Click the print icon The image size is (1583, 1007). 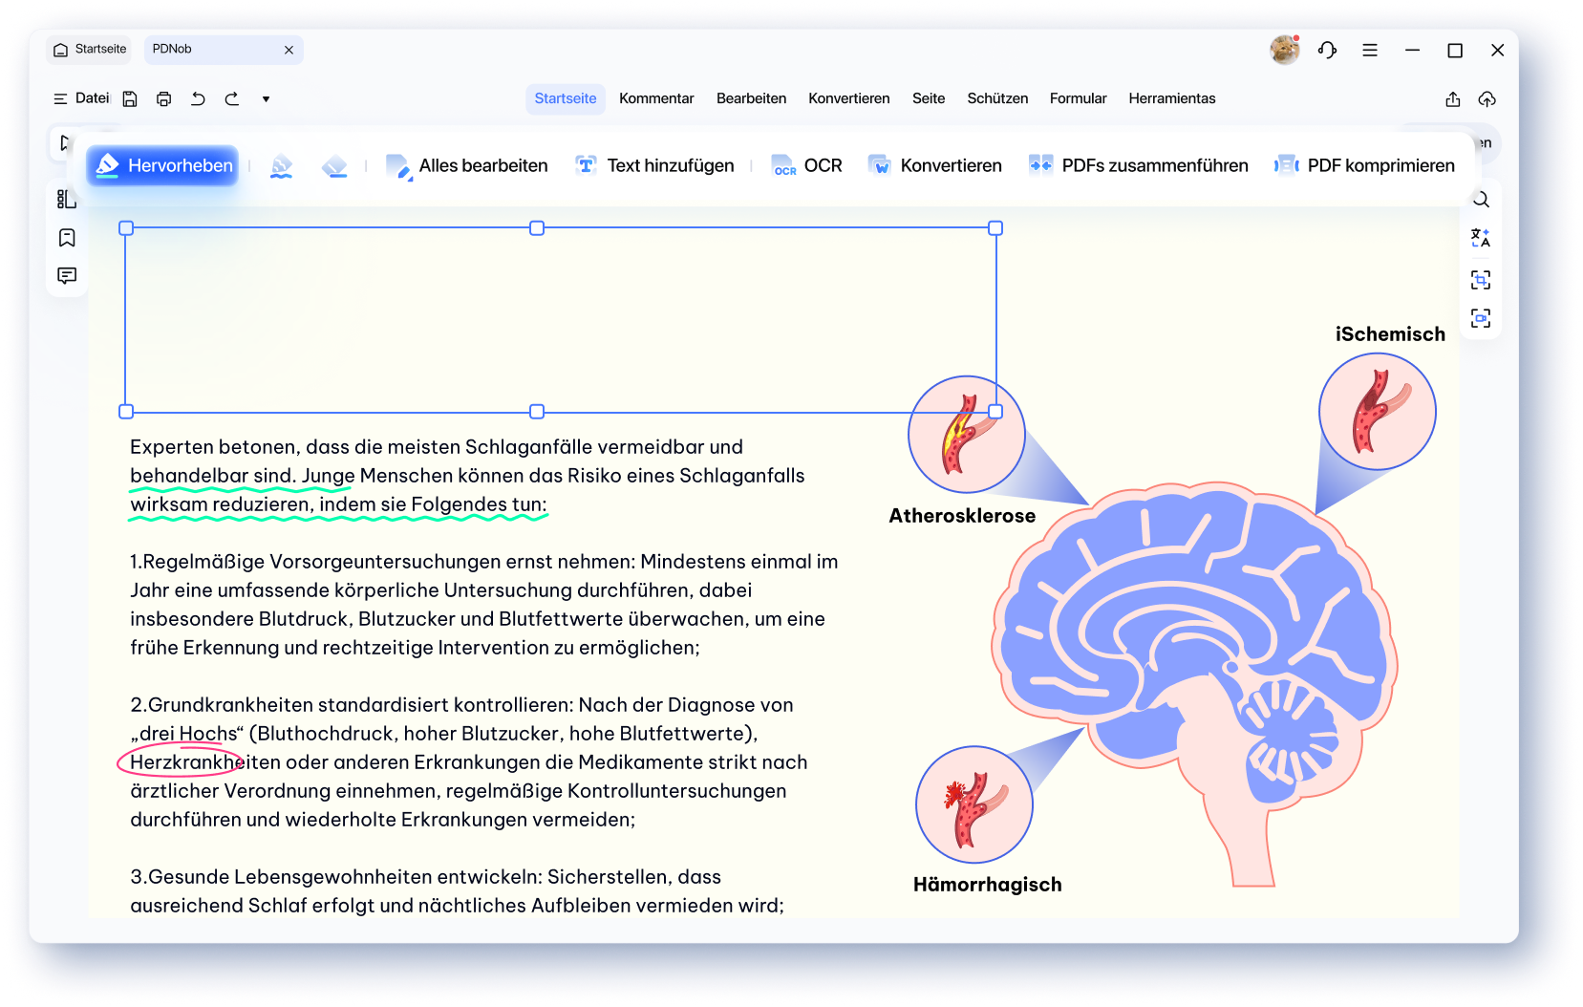tap(164, 99)
